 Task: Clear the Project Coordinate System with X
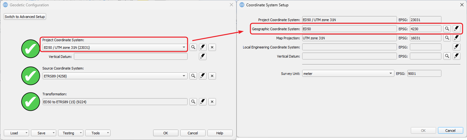(212, 47)
